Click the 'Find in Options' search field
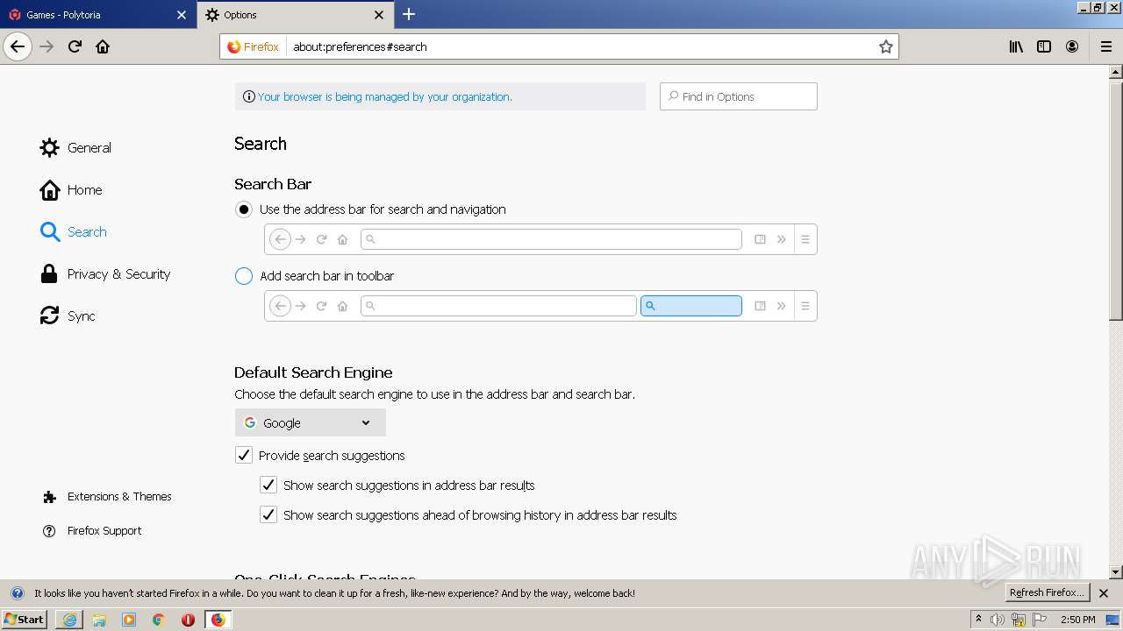The height and width of the screenshot is (631, 1123). pos(738,96)
